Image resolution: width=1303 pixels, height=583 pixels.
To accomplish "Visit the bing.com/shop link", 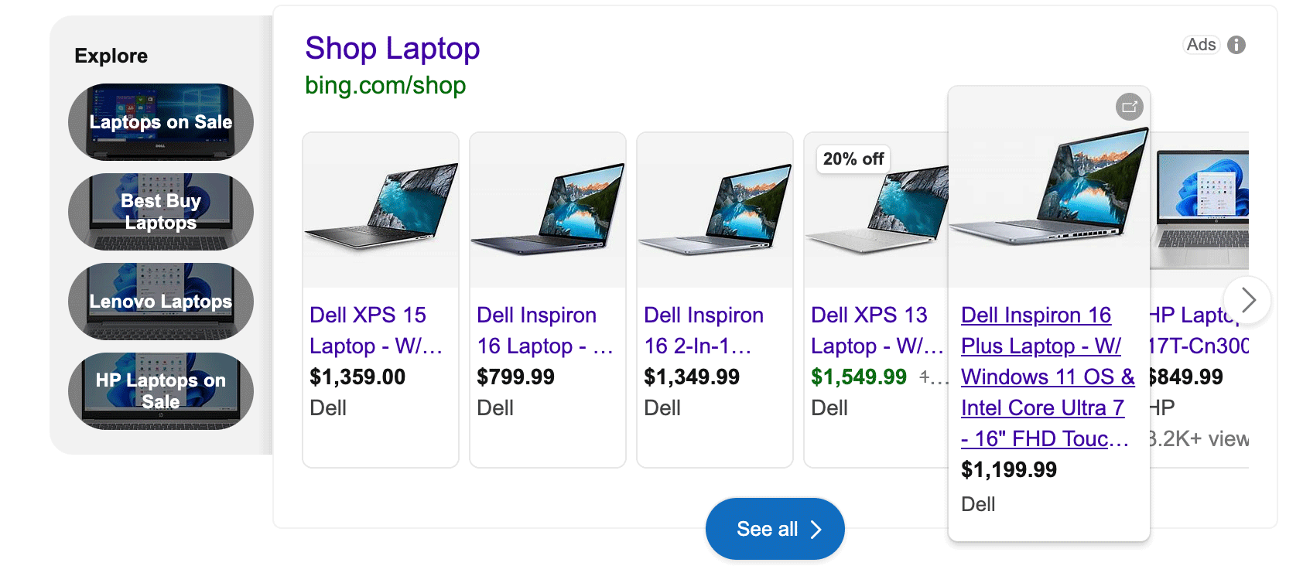I will point(385,85).
